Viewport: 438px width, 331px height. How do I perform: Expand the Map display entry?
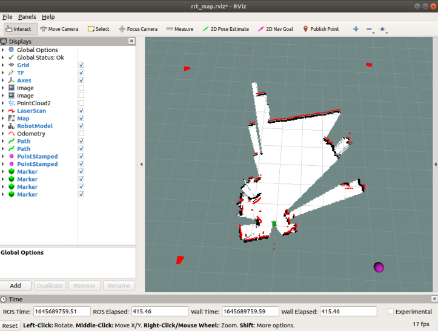pyautogui.click(x=4, y=119)
